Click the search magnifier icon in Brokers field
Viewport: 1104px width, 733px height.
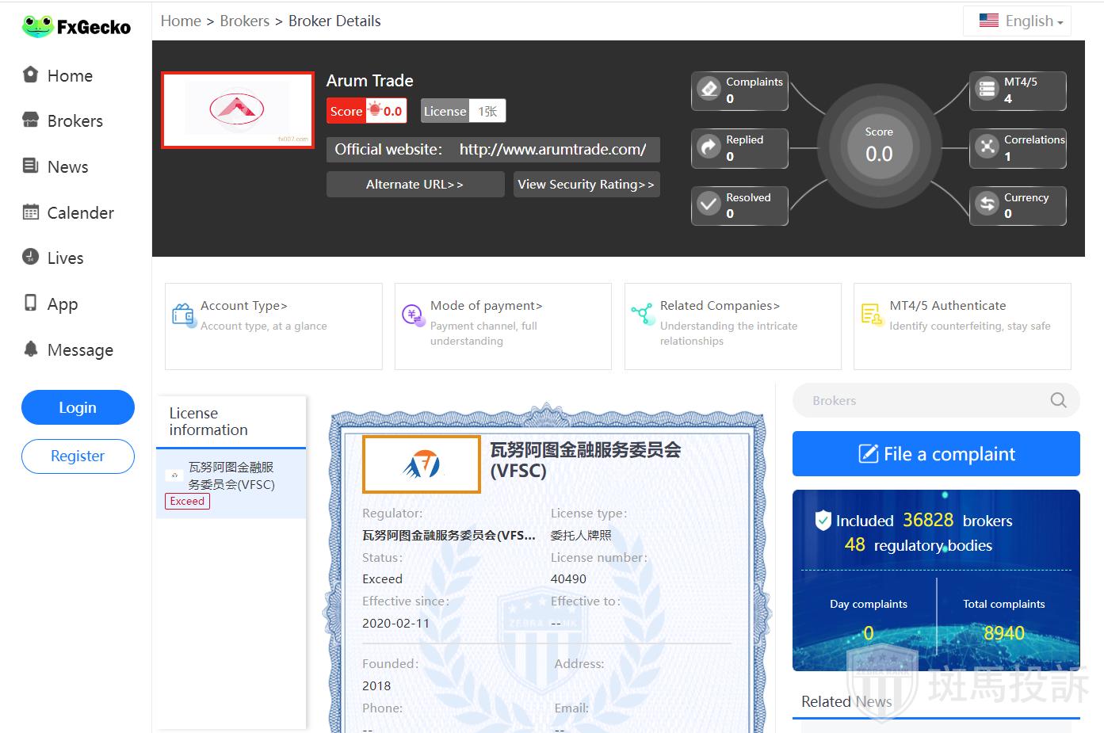pos(1058,400)
